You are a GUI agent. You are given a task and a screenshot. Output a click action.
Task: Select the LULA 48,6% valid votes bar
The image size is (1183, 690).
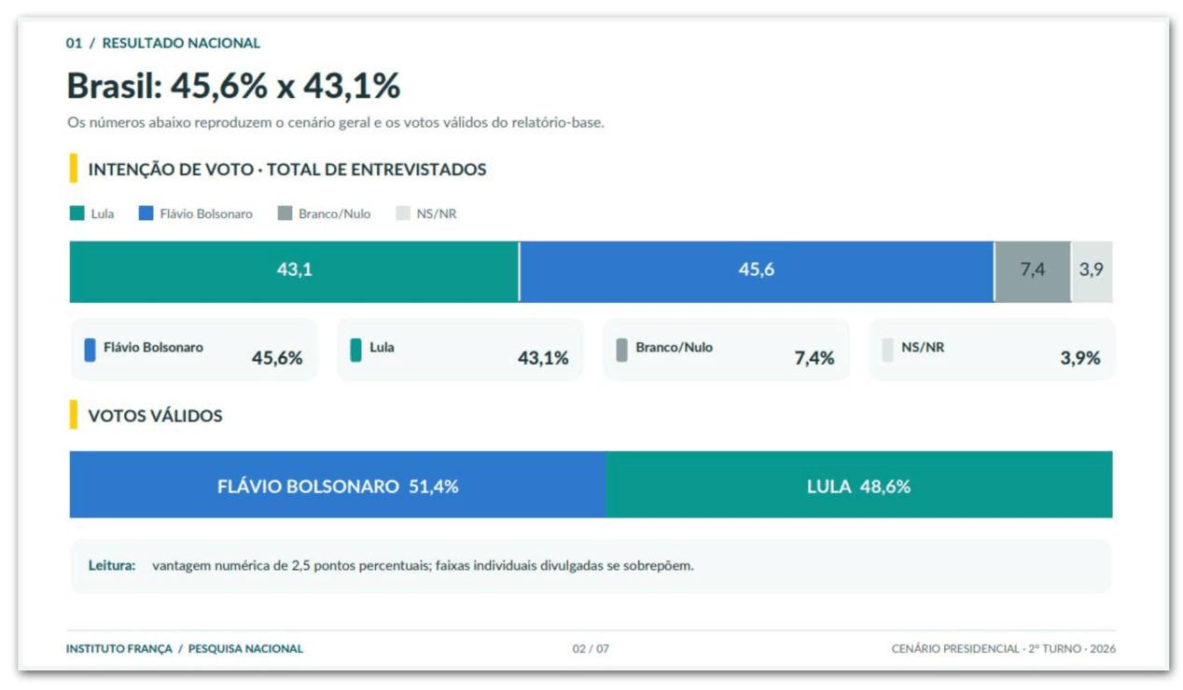859,485
